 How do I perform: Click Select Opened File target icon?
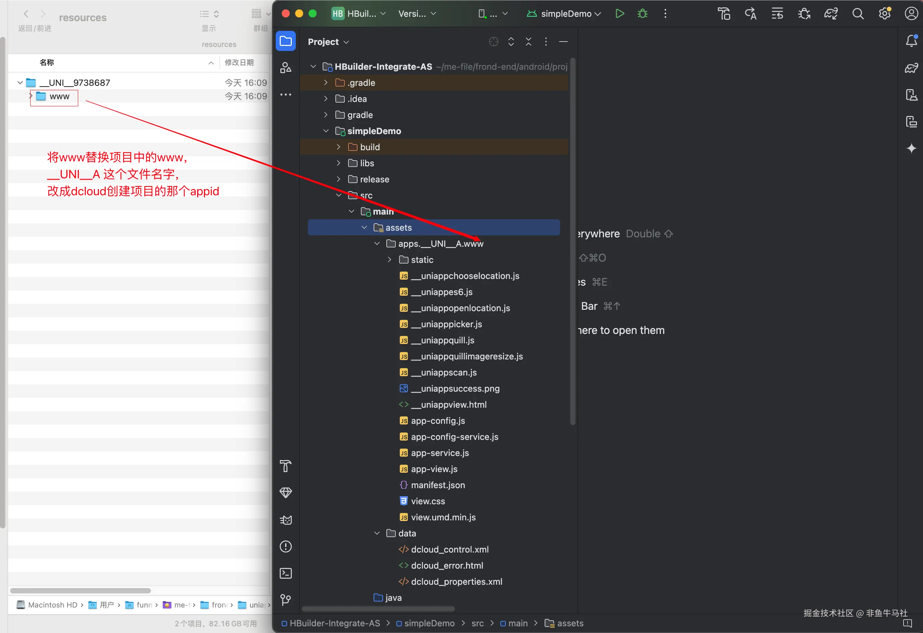click(x=493, y=42)
